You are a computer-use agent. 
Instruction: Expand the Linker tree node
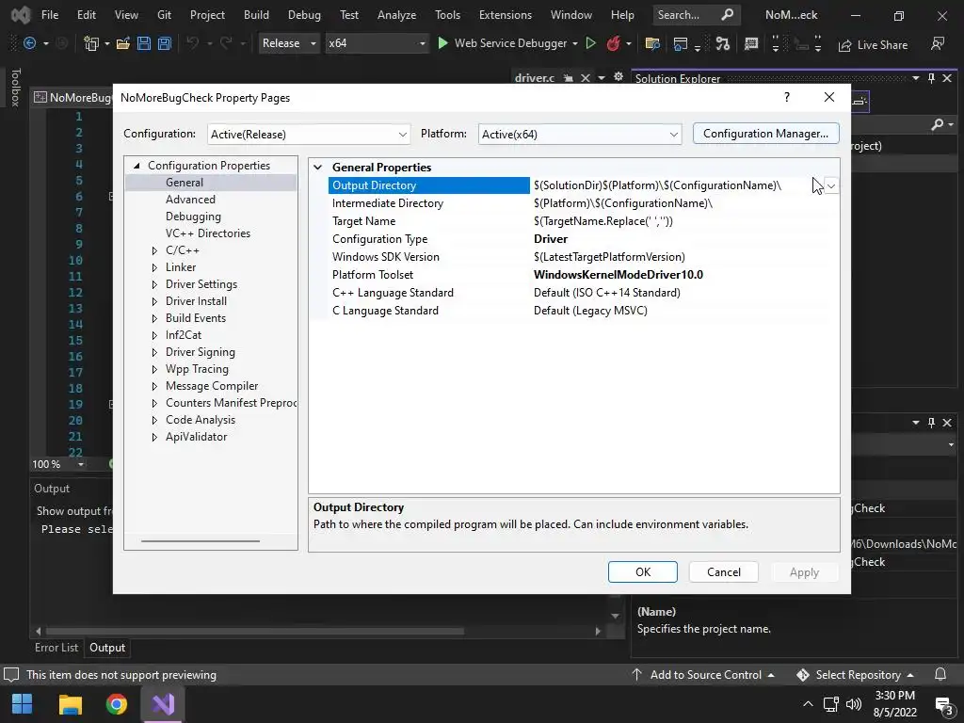[154, 267]
